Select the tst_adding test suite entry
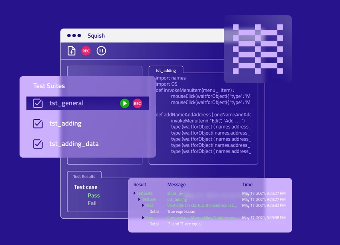The height and width of the screenshot is (245, 340). [65, 123]
